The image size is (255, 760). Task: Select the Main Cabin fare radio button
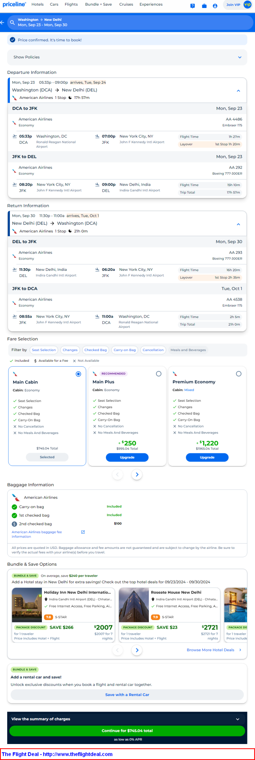[78, 374]
